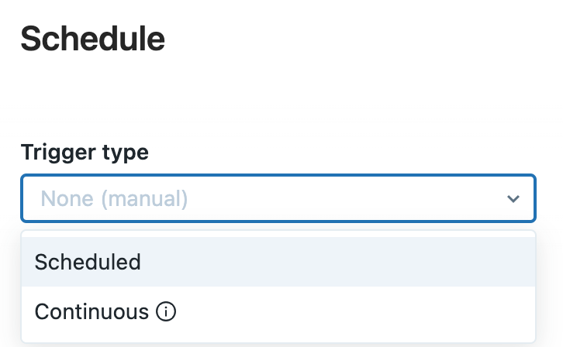Image resolution: width=563 pixels, height=347 pixels.
Task: Click the Trigger type combo box
Action: (x=278, y=199)
